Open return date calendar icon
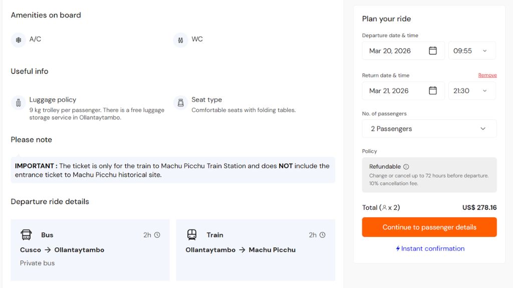Viewport: 513px width, 288px height. (433, 91)
